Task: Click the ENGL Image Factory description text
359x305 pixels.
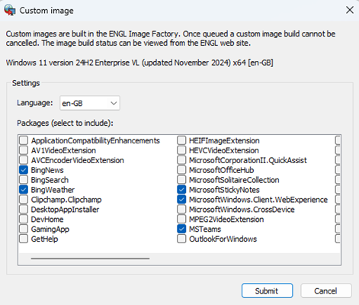Action: pyautogui.click(x=171, y=38)
